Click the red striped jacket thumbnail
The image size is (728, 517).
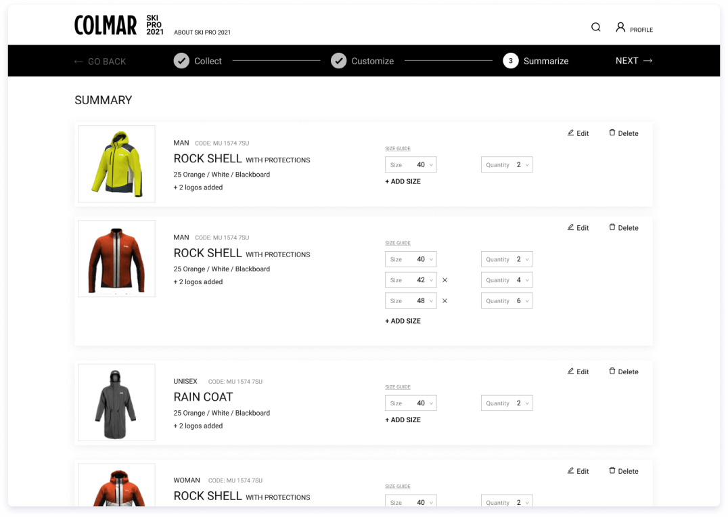coord(116,258)
